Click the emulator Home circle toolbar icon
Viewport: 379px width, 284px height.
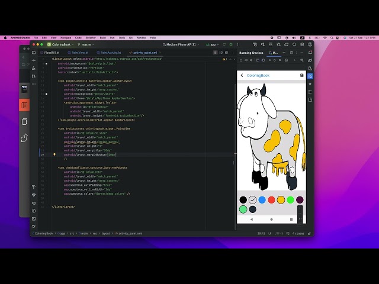pyautogui.click(x=275, y=60)
